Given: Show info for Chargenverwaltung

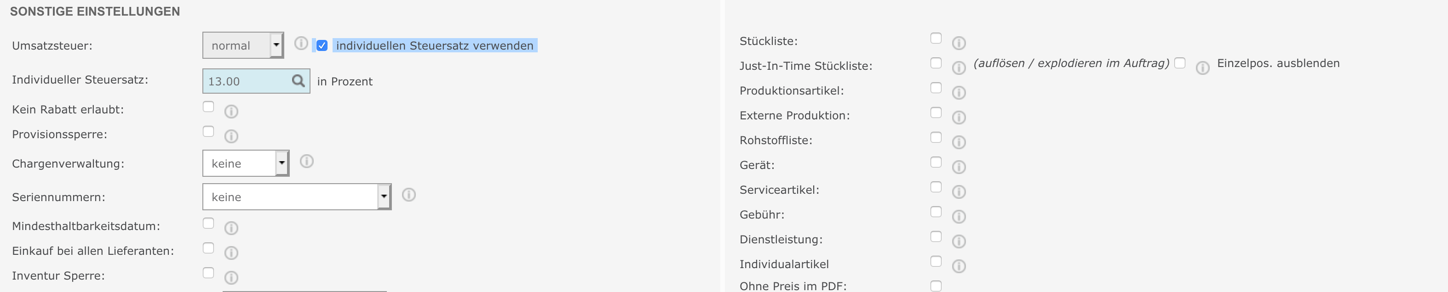Looking at the screenshot, I should coord(306,162).
